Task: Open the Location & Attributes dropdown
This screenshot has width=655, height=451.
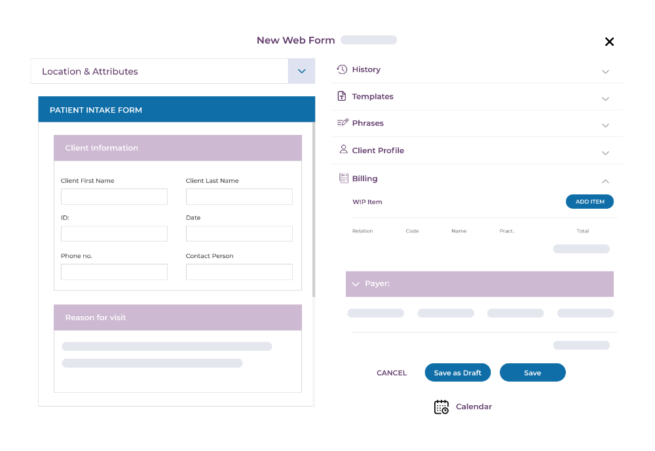Action: click(x=301, y=71)
